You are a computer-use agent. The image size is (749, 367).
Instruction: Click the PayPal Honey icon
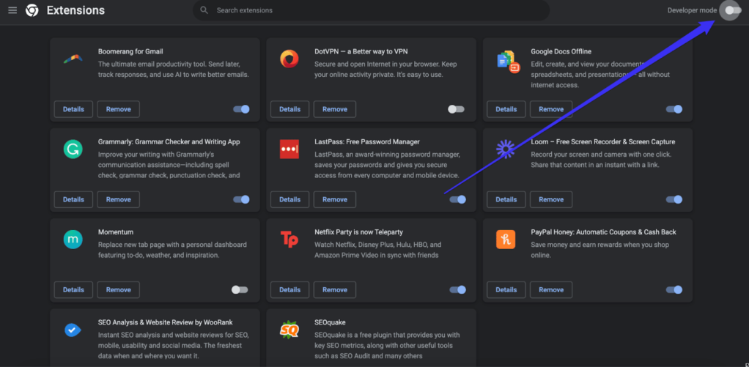[506, 240]
